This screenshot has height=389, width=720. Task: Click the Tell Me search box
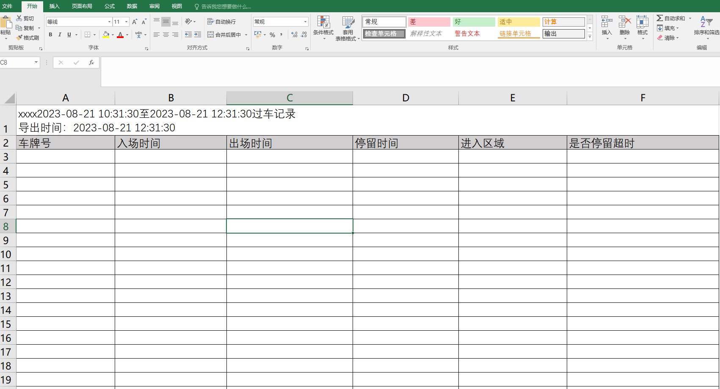point(223,6)
